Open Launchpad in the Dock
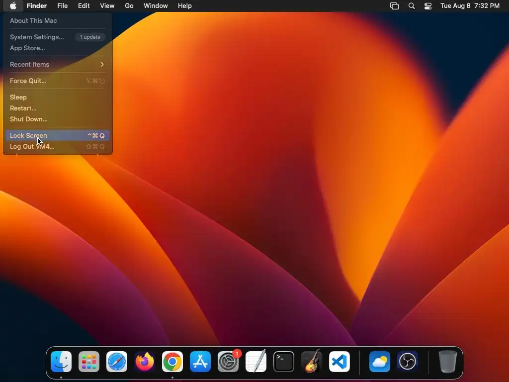Viewport: 509px width, 382px height. (x=89, y=362)
